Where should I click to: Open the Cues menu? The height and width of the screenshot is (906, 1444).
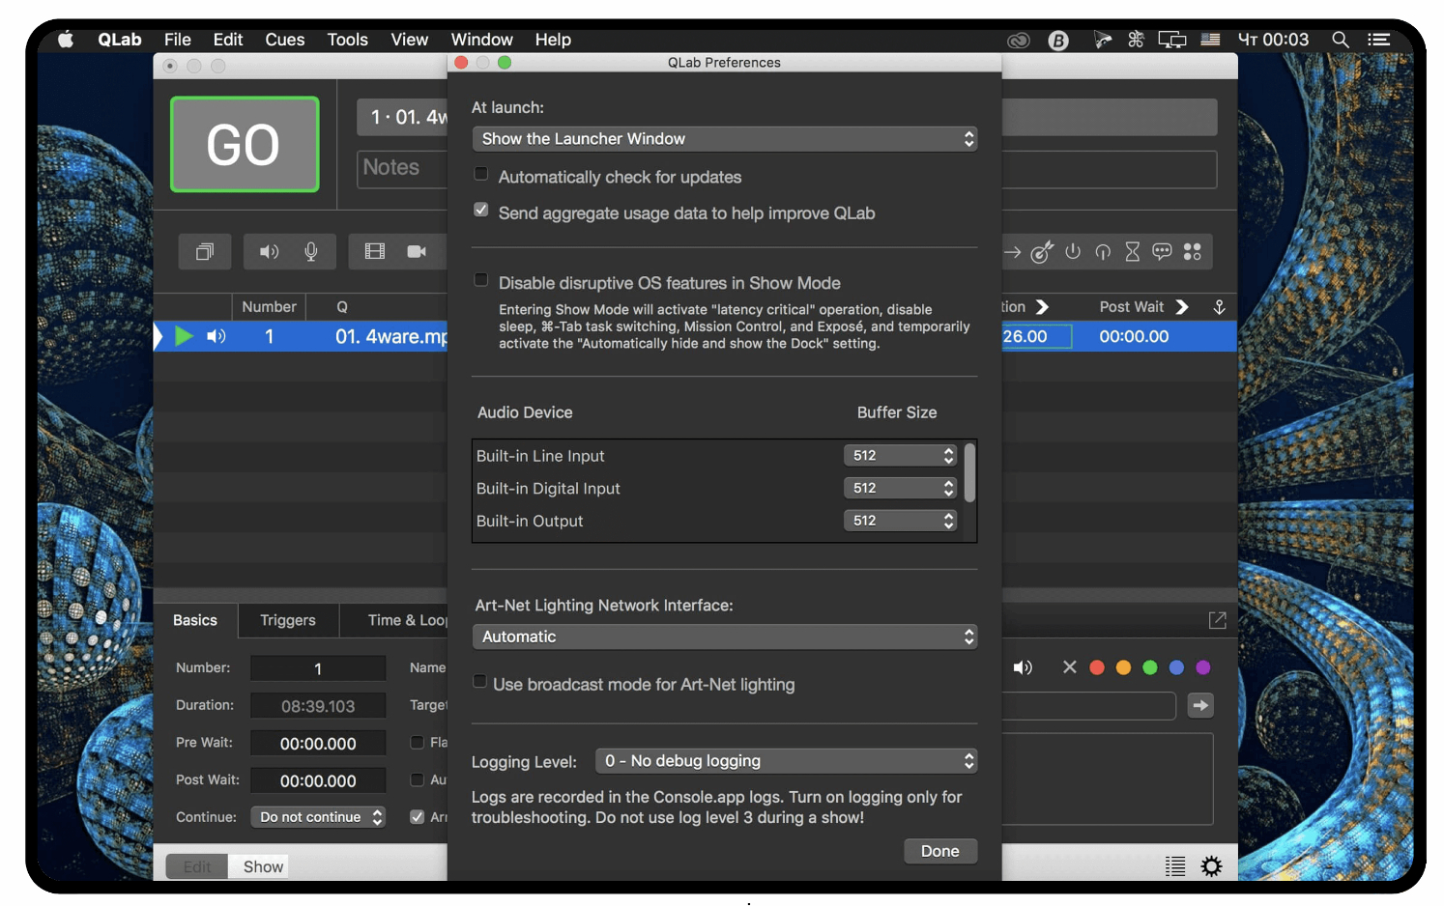pos(284,40)
